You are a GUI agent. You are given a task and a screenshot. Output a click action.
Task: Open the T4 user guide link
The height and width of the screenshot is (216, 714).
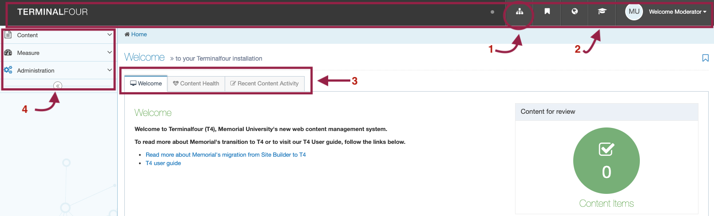pos(163,163)
